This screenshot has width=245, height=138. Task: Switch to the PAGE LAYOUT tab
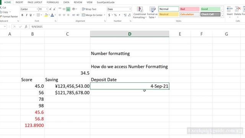(35, 2)
